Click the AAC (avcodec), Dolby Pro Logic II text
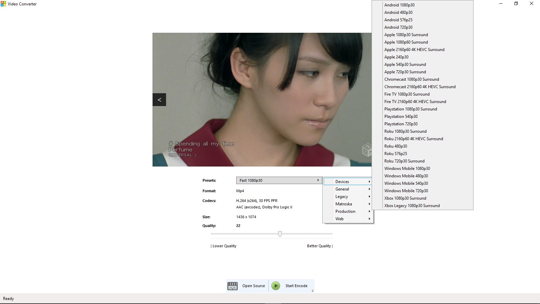Image resolution: width=540 pixels, height=304 pixels. click(264, 207)
